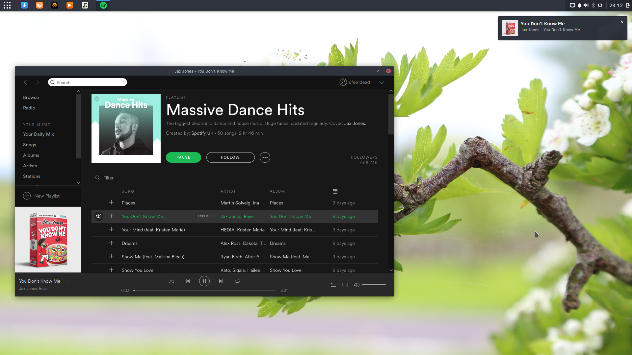632x355 pixels.
Task: Skip to the next track
Action: coord(221,281)
